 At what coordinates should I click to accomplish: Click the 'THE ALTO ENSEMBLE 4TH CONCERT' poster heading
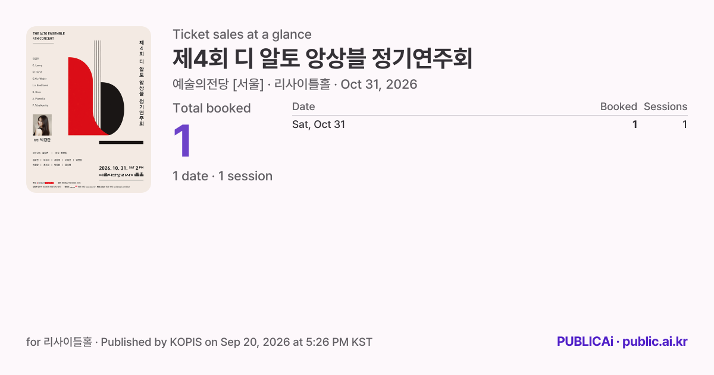[49, 36]
